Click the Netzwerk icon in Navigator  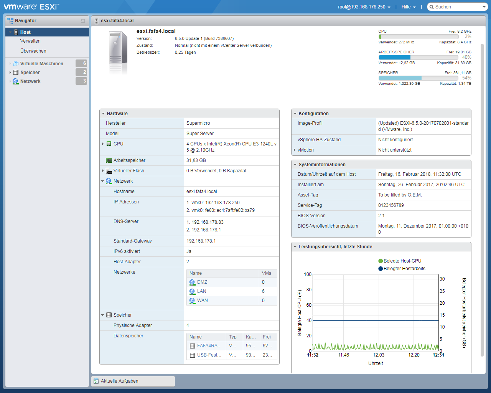click(15, 81)
